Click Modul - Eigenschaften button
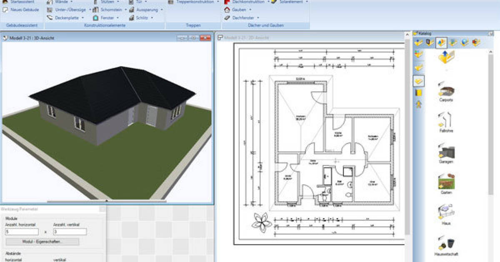The image size is (500, 262). point(42,242)
